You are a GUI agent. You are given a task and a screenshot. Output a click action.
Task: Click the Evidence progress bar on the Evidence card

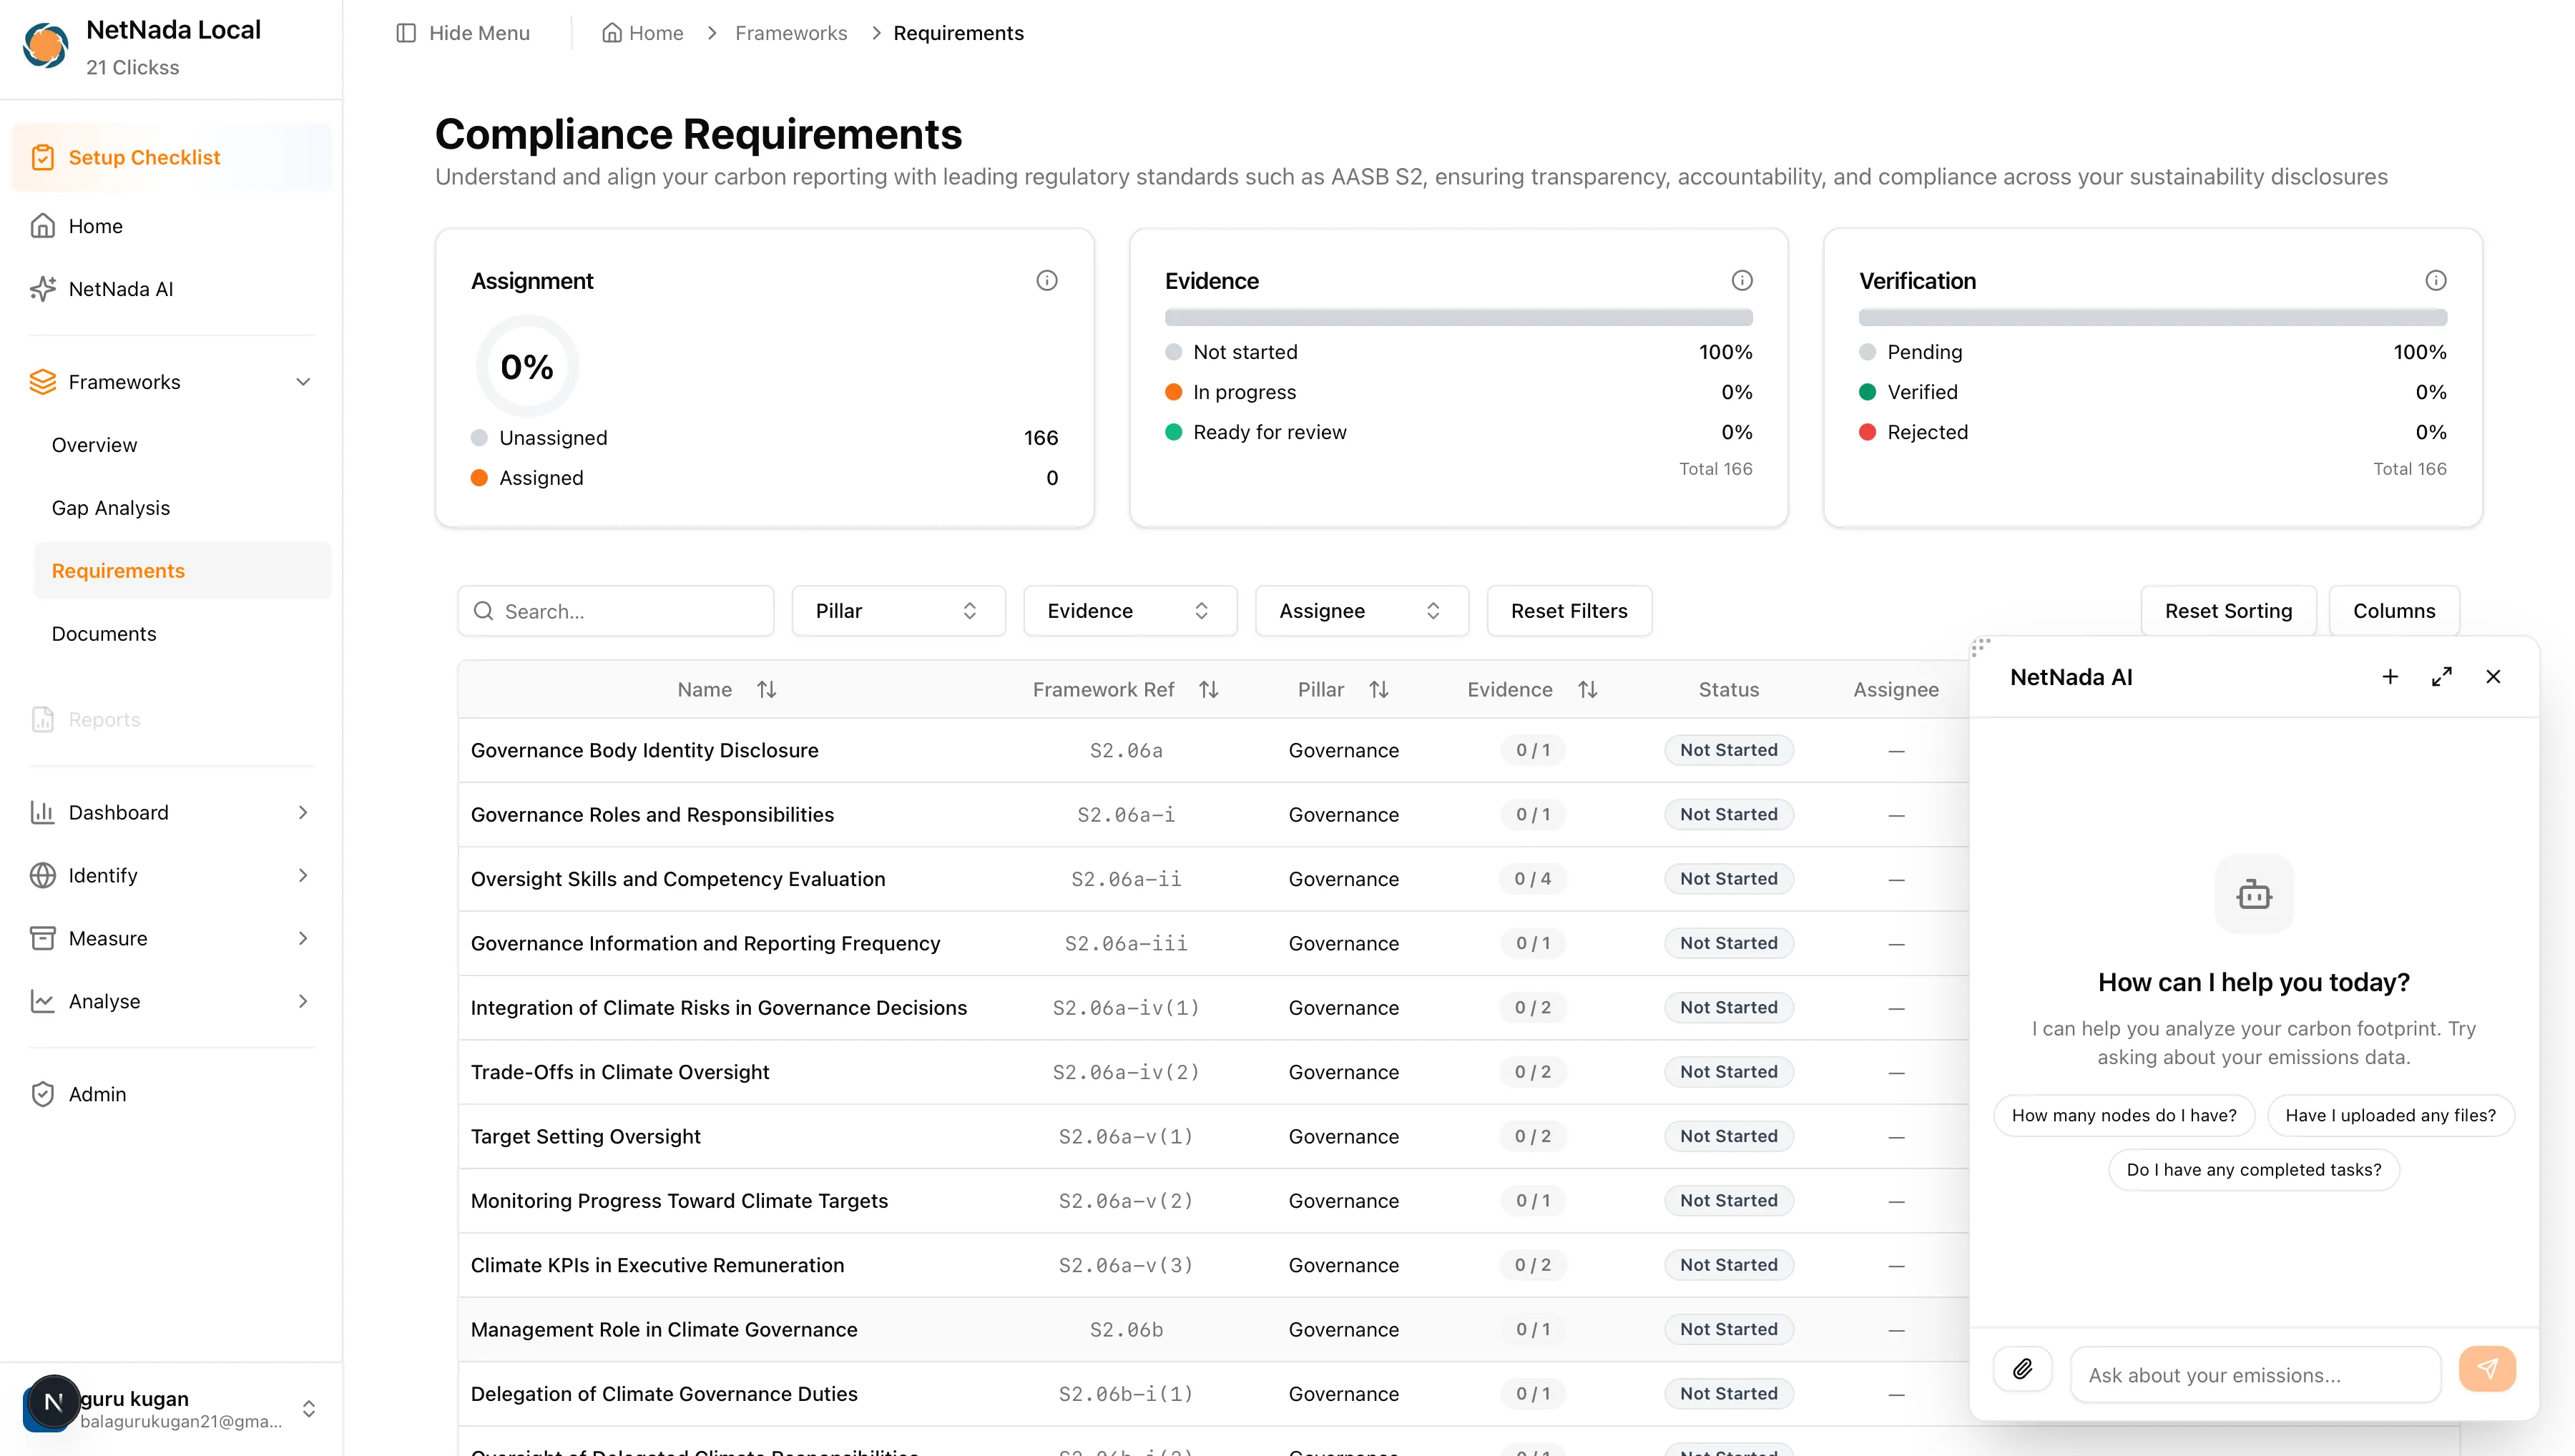pos(1458,317)
